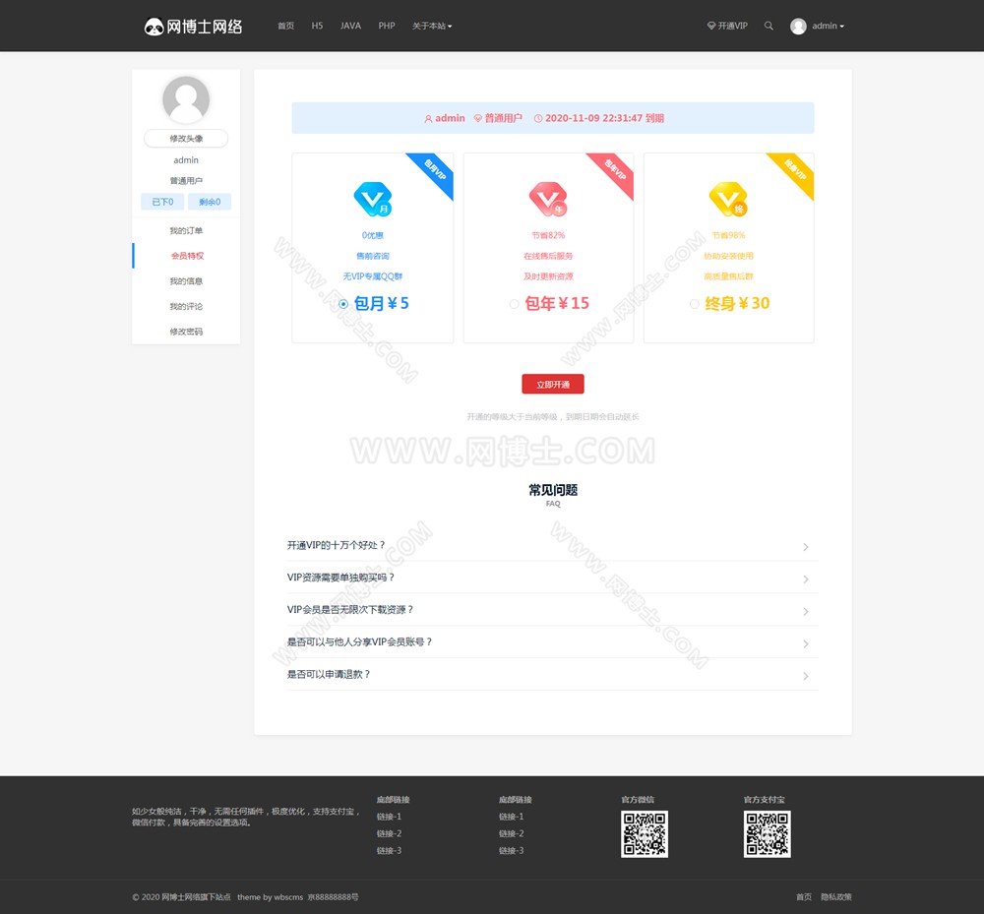Viewport: 984px width, 914px height.
Task: Open the admin user dropdown in header
Action: [x=828, y=26]
